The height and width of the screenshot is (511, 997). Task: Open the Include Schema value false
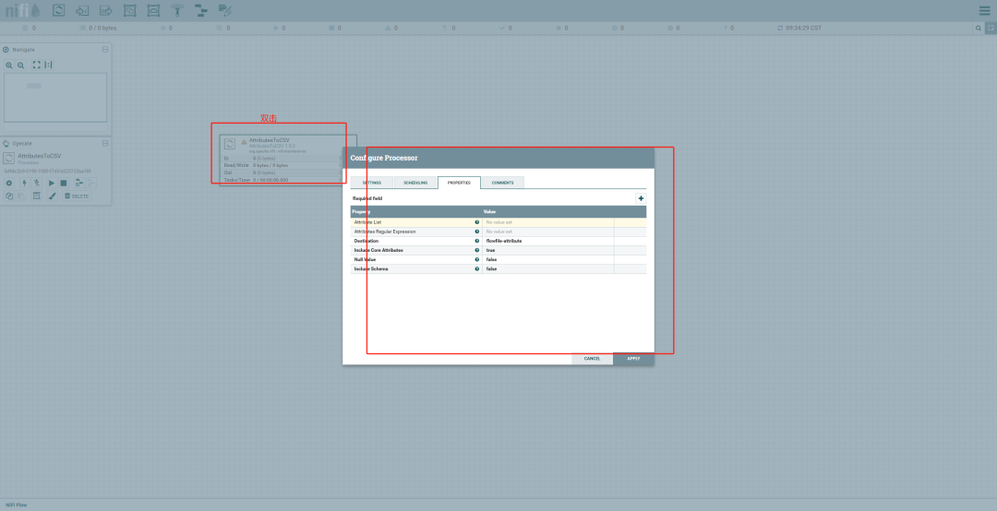point(548,268)
